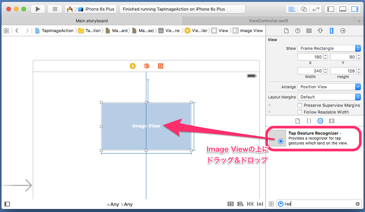365x212 pixels.
Task: Open the Pin constraints menu
Action: 250,204
